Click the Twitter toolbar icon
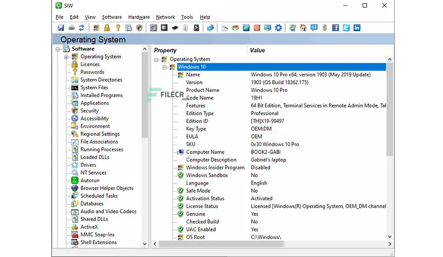The image size is (443, 257). [x=346, y=28]
